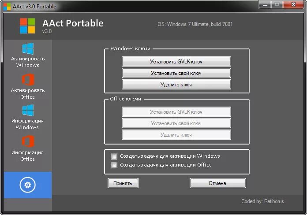This screenshot has height=215, width=307.
Task: Install the Windows GVLK key
Action: pos(176,62)
